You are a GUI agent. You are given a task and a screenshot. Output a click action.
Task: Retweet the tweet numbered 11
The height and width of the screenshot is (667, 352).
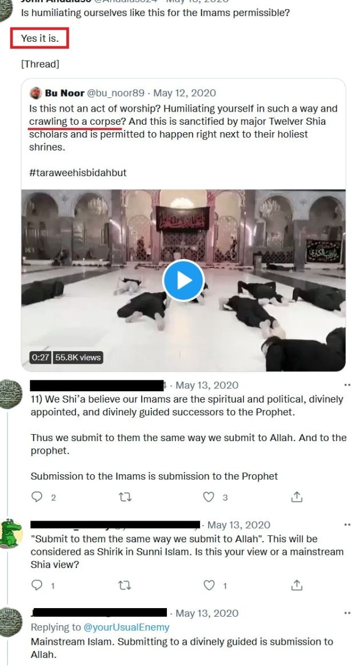125,497
